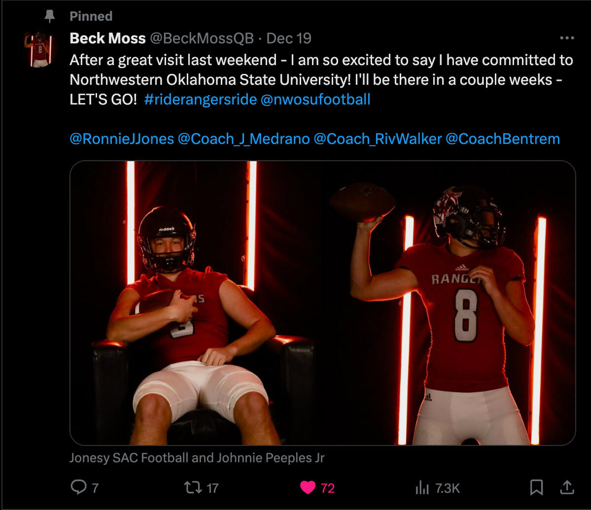Image resolution: width=591 pixels, height=510 pixels.
Task: Open the three-dot more options menu
Action: [x=567, y=38]
